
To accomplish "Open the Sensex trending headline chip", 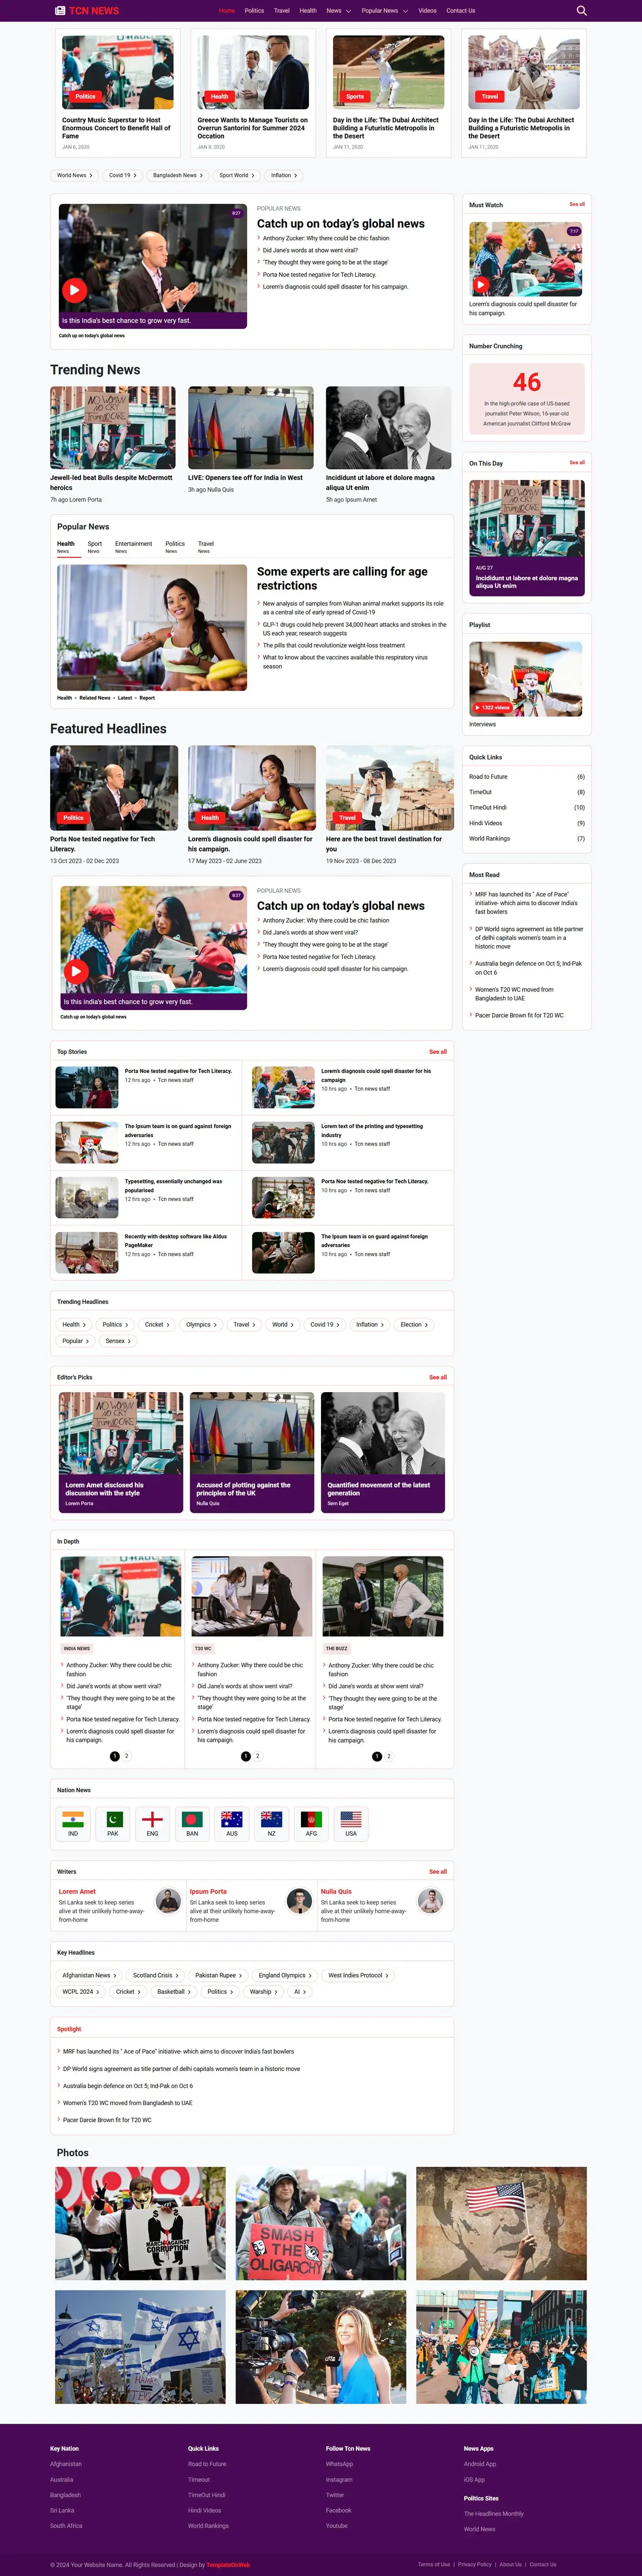I will coord(118,1341).
